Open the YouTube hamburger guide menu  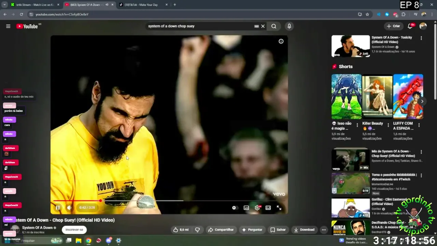coord(8,26)
